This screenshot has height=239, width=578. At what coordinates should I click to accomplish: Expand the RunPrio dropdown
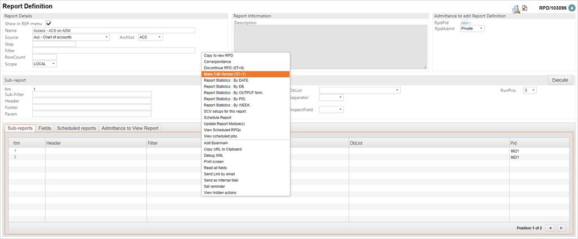[x=529, y=90]
